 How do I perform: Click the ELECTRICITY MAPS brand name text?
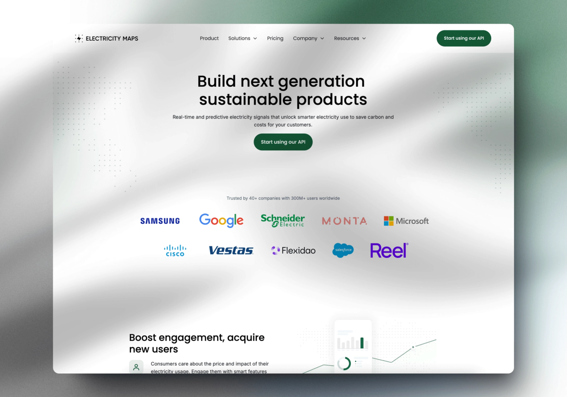tap(112, 38)
